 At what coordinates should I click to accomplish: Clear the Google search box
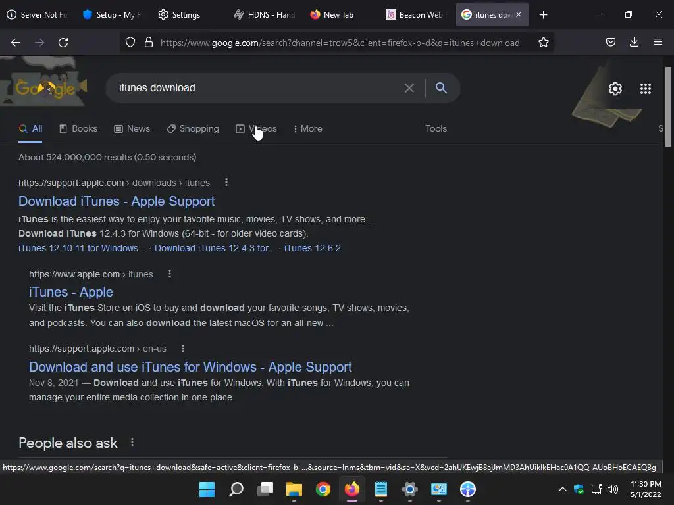tap(409, 88)
